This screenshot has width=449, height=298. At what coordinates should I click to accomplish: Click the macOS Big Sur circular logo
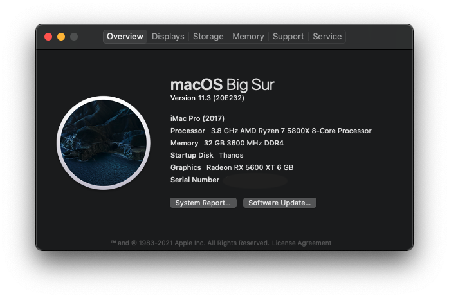103,143
